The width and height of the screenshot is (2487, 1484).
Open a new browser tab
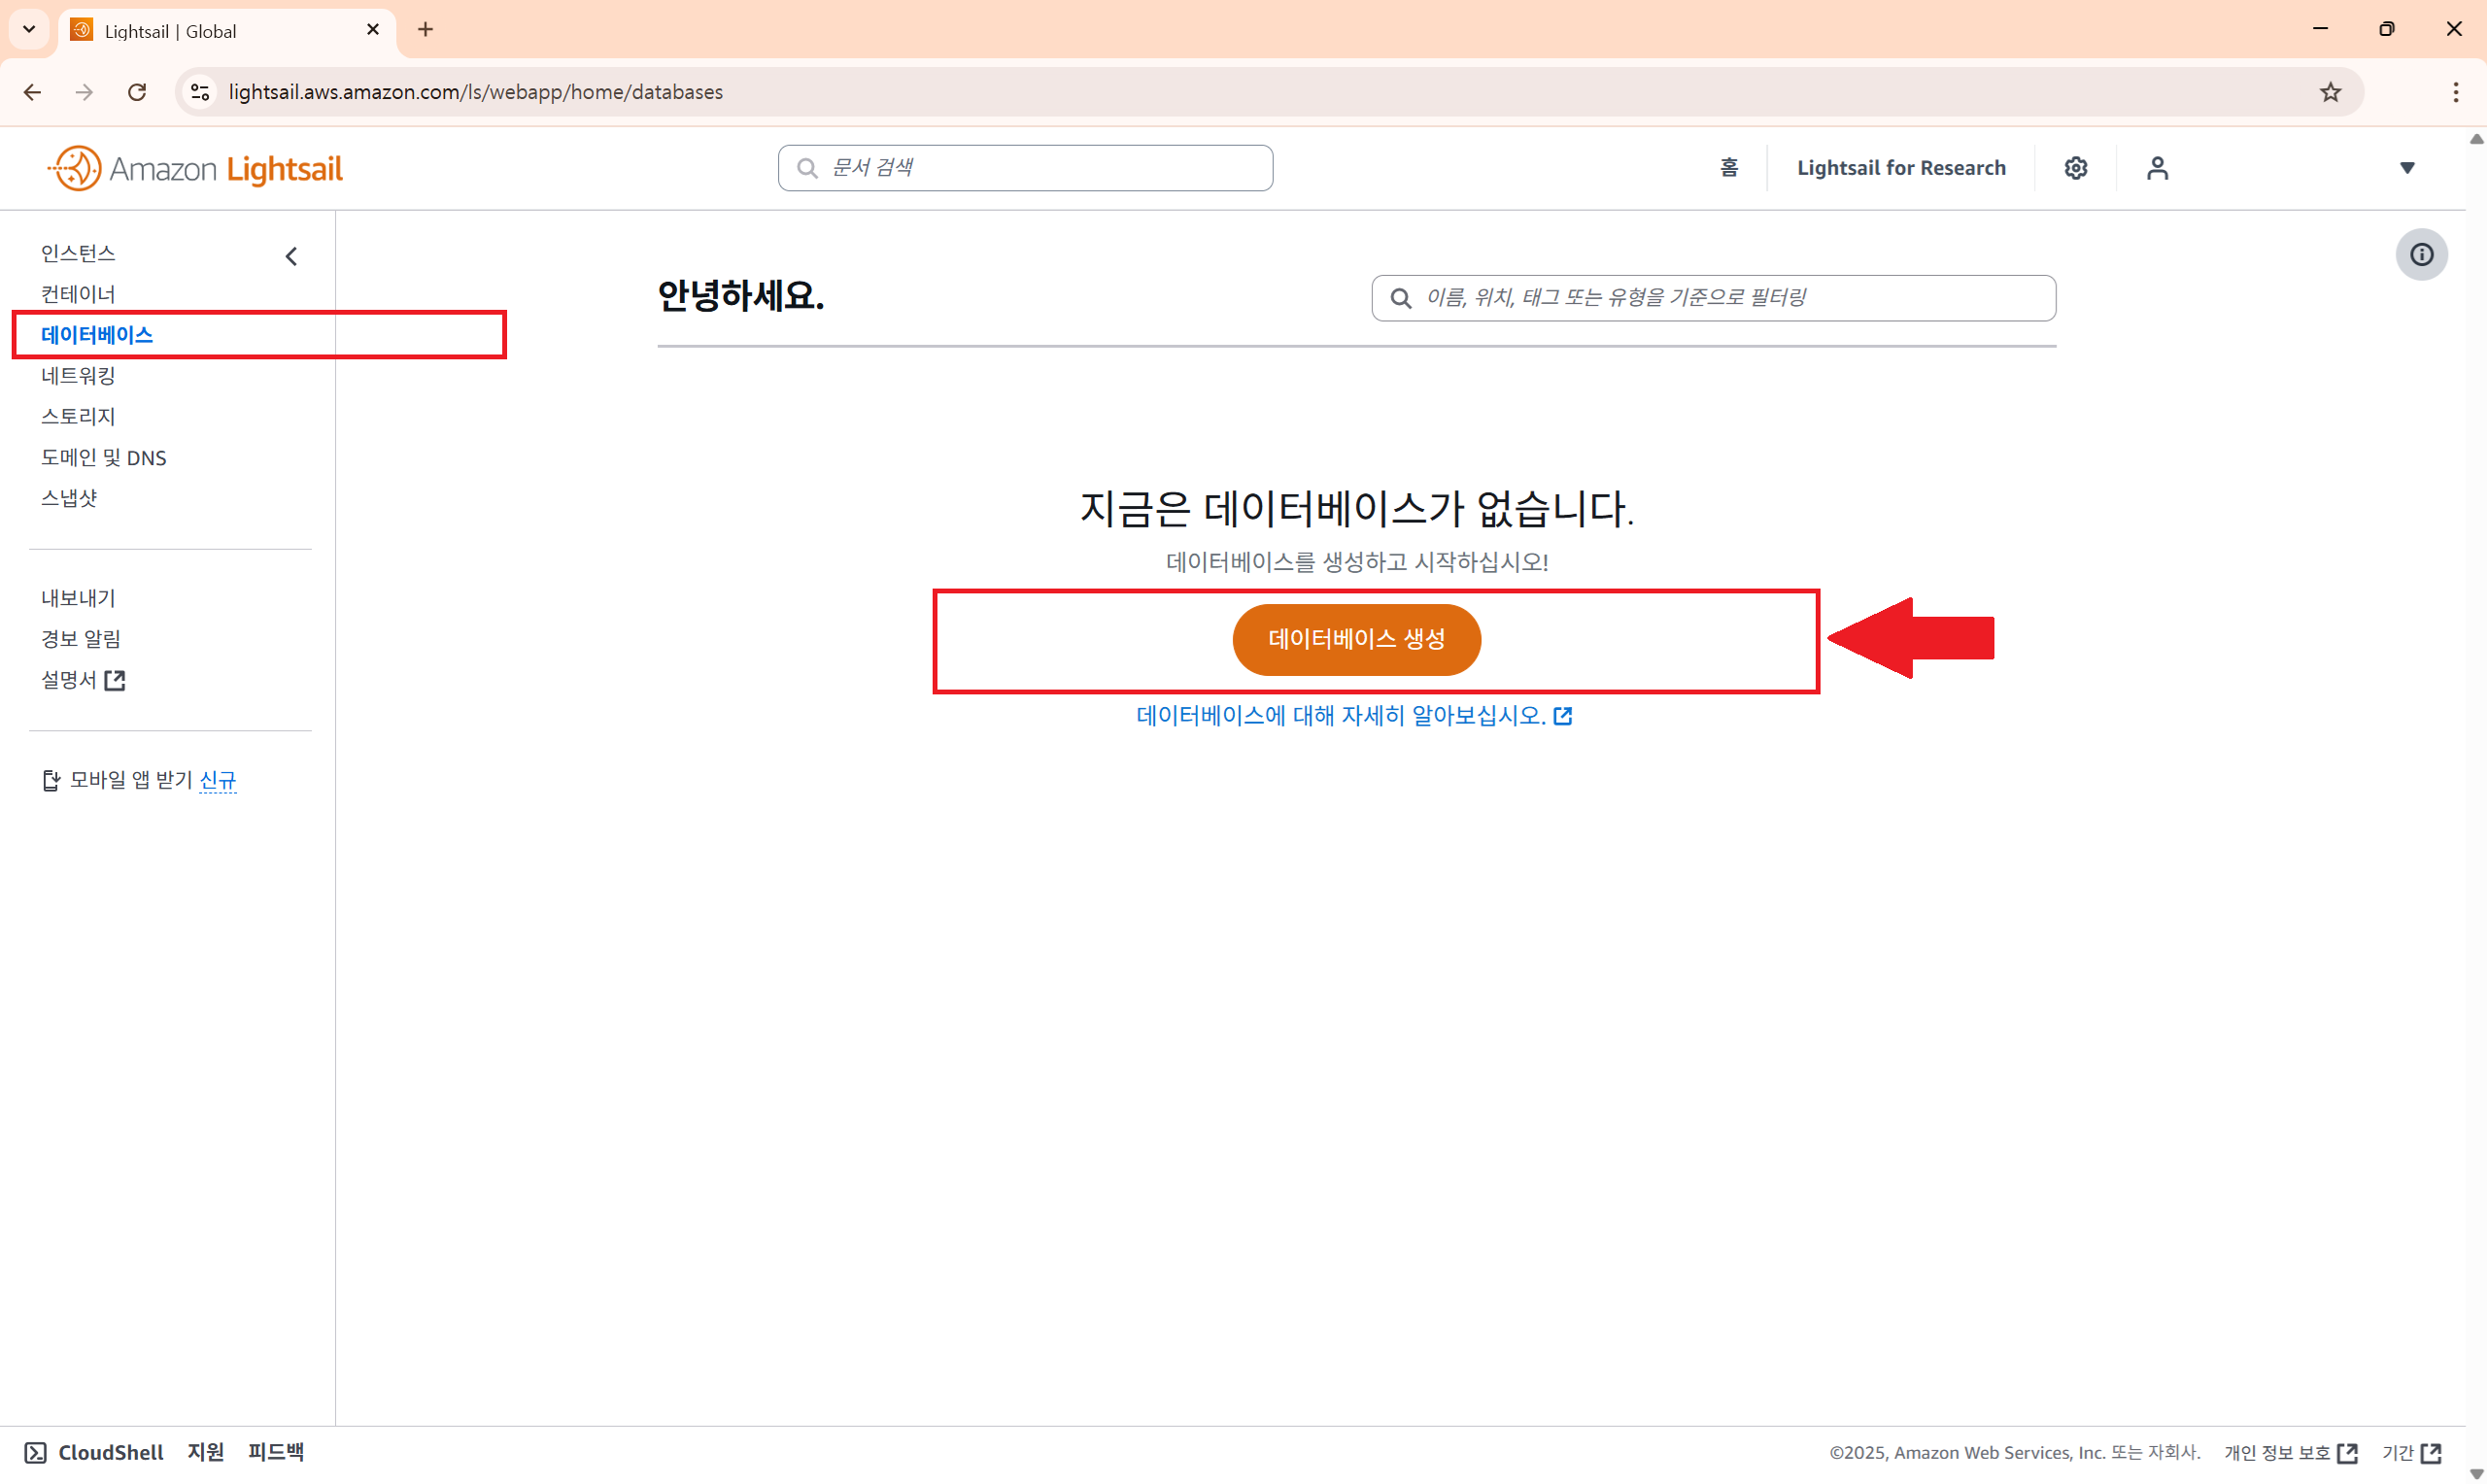click(425, 29)
